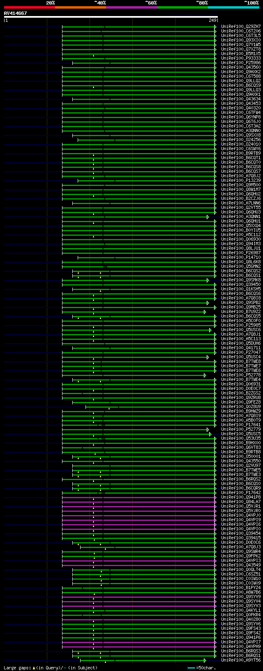The height and width of the screenshot is (671, 263).
Task: Open UniRef100_B0YIU5 hit
Action: pyautogui.click(x=241, y=230)
